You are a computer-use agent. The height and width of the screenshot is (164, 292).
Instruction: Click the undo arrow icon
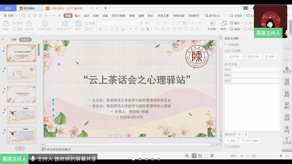pos(46,16)
